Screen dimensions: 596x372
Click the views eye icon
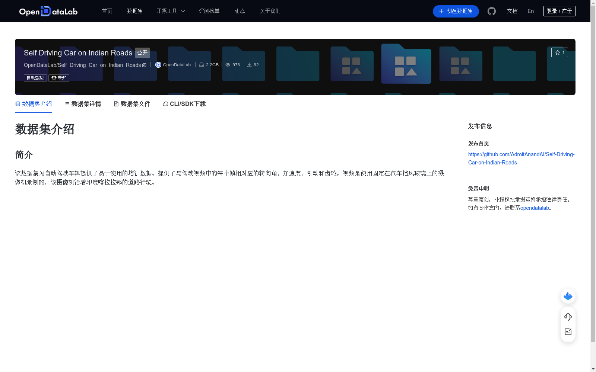228,65
